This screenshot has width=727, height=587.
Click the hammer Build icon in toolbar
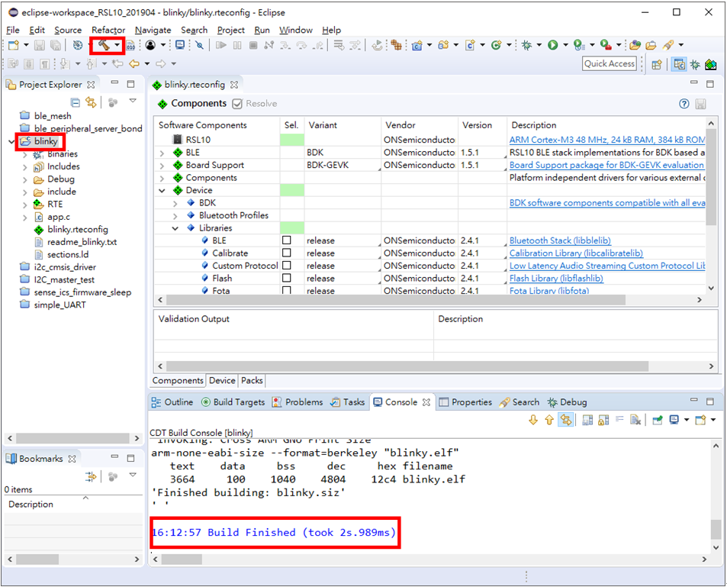[x=102, y=45]
